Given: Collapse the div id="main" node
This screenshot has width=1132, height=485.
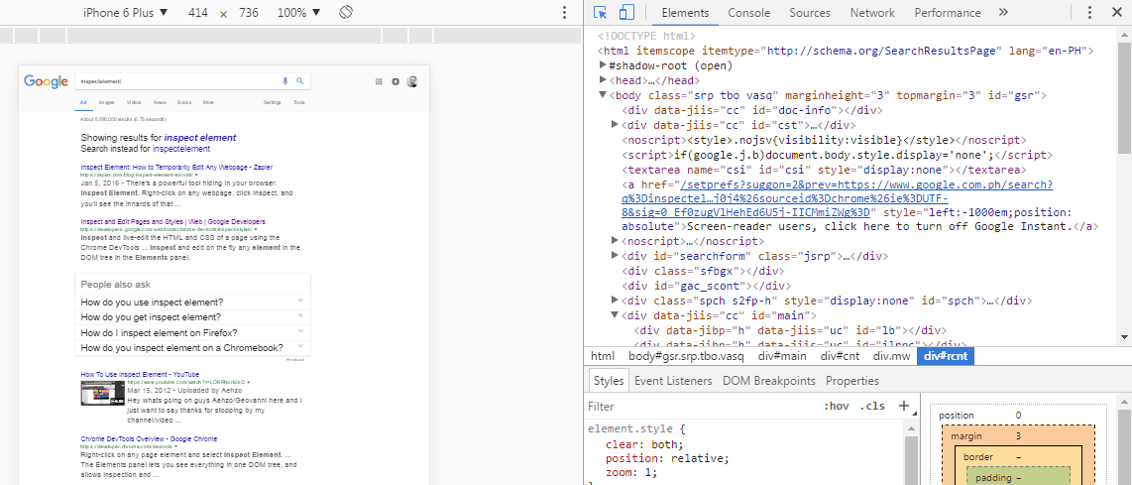Looking at the screenshot, I should pyautogui.click(x=616, y=315).
